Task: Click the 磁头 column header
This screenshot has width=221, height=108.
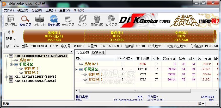Action: tap(182, 58)
